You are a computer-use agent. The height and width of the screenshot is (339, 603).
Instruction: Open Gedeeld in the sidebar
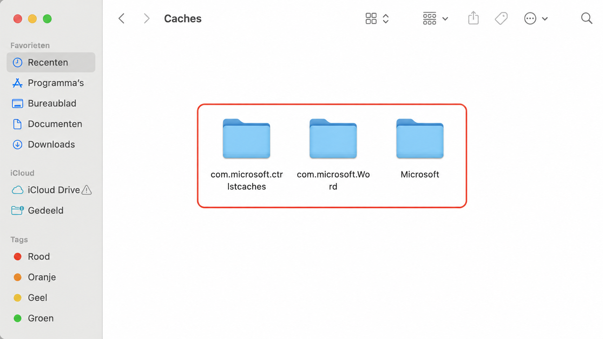(51, 210)
